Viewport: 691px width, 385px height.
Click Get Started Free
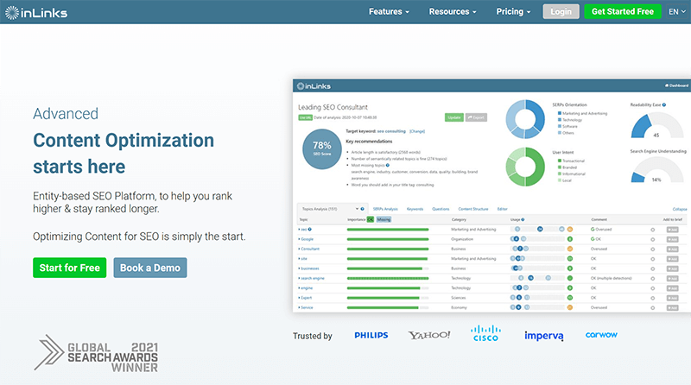[x=622, y=12]
